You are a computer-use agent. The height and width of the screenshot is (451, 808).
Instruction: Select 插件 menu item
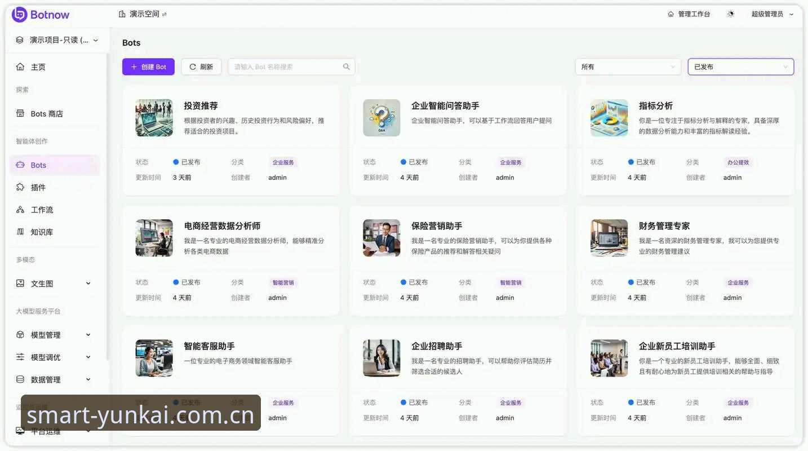pos(55,187)
